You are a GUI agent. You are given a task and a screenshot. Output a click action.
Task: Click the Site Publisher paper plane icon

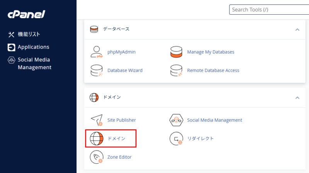[x=96, y=120]
